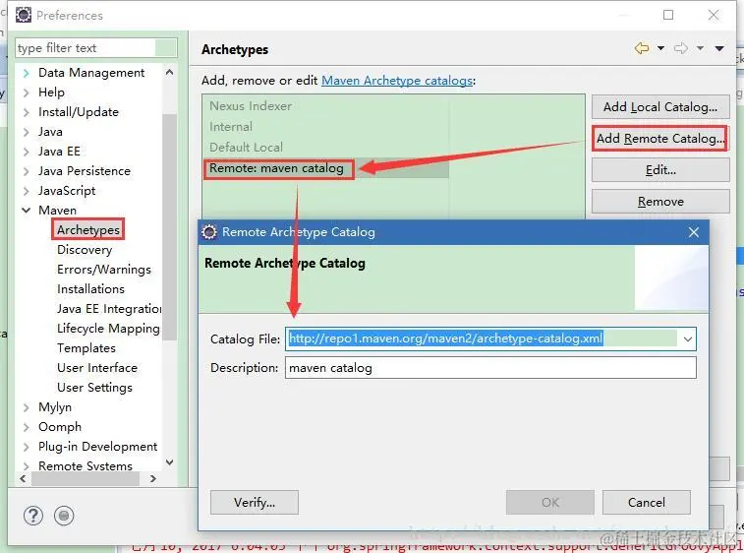Click the Description input field
Image resolution: width=744 pixels, height=553 pixels.
click(x=490, y=368)
